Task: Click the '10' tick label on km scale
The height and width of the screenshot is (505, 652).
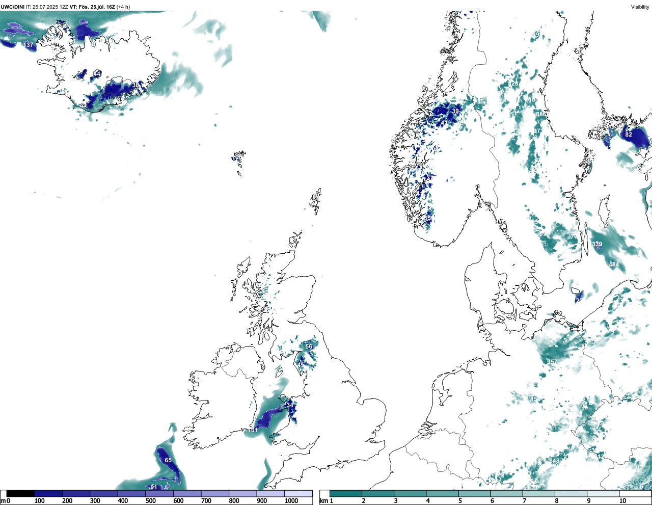Action: (622, 501)
